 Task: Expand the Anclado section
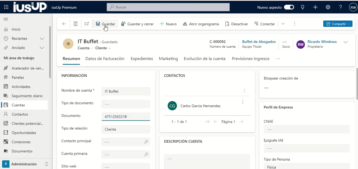42,48
